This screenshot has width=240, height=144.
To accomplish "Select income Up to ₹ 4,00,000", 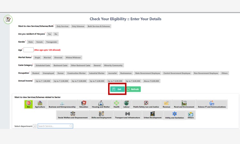I will [97, 81].
